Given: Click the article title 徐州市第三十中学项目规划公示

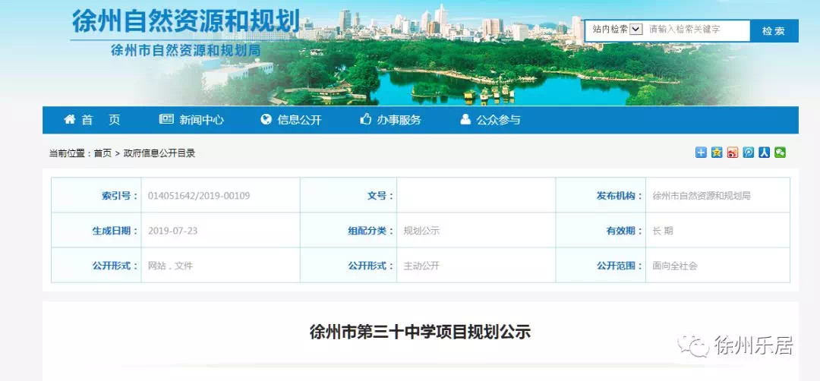Looking at the screenshot, I should [420, 332].
